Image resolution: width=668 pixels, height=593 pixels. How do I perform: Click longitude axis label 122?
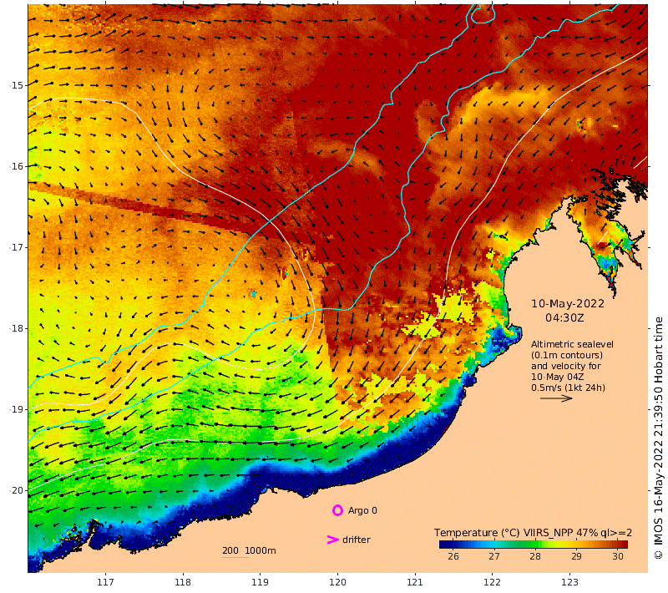[x=493, y=582]
